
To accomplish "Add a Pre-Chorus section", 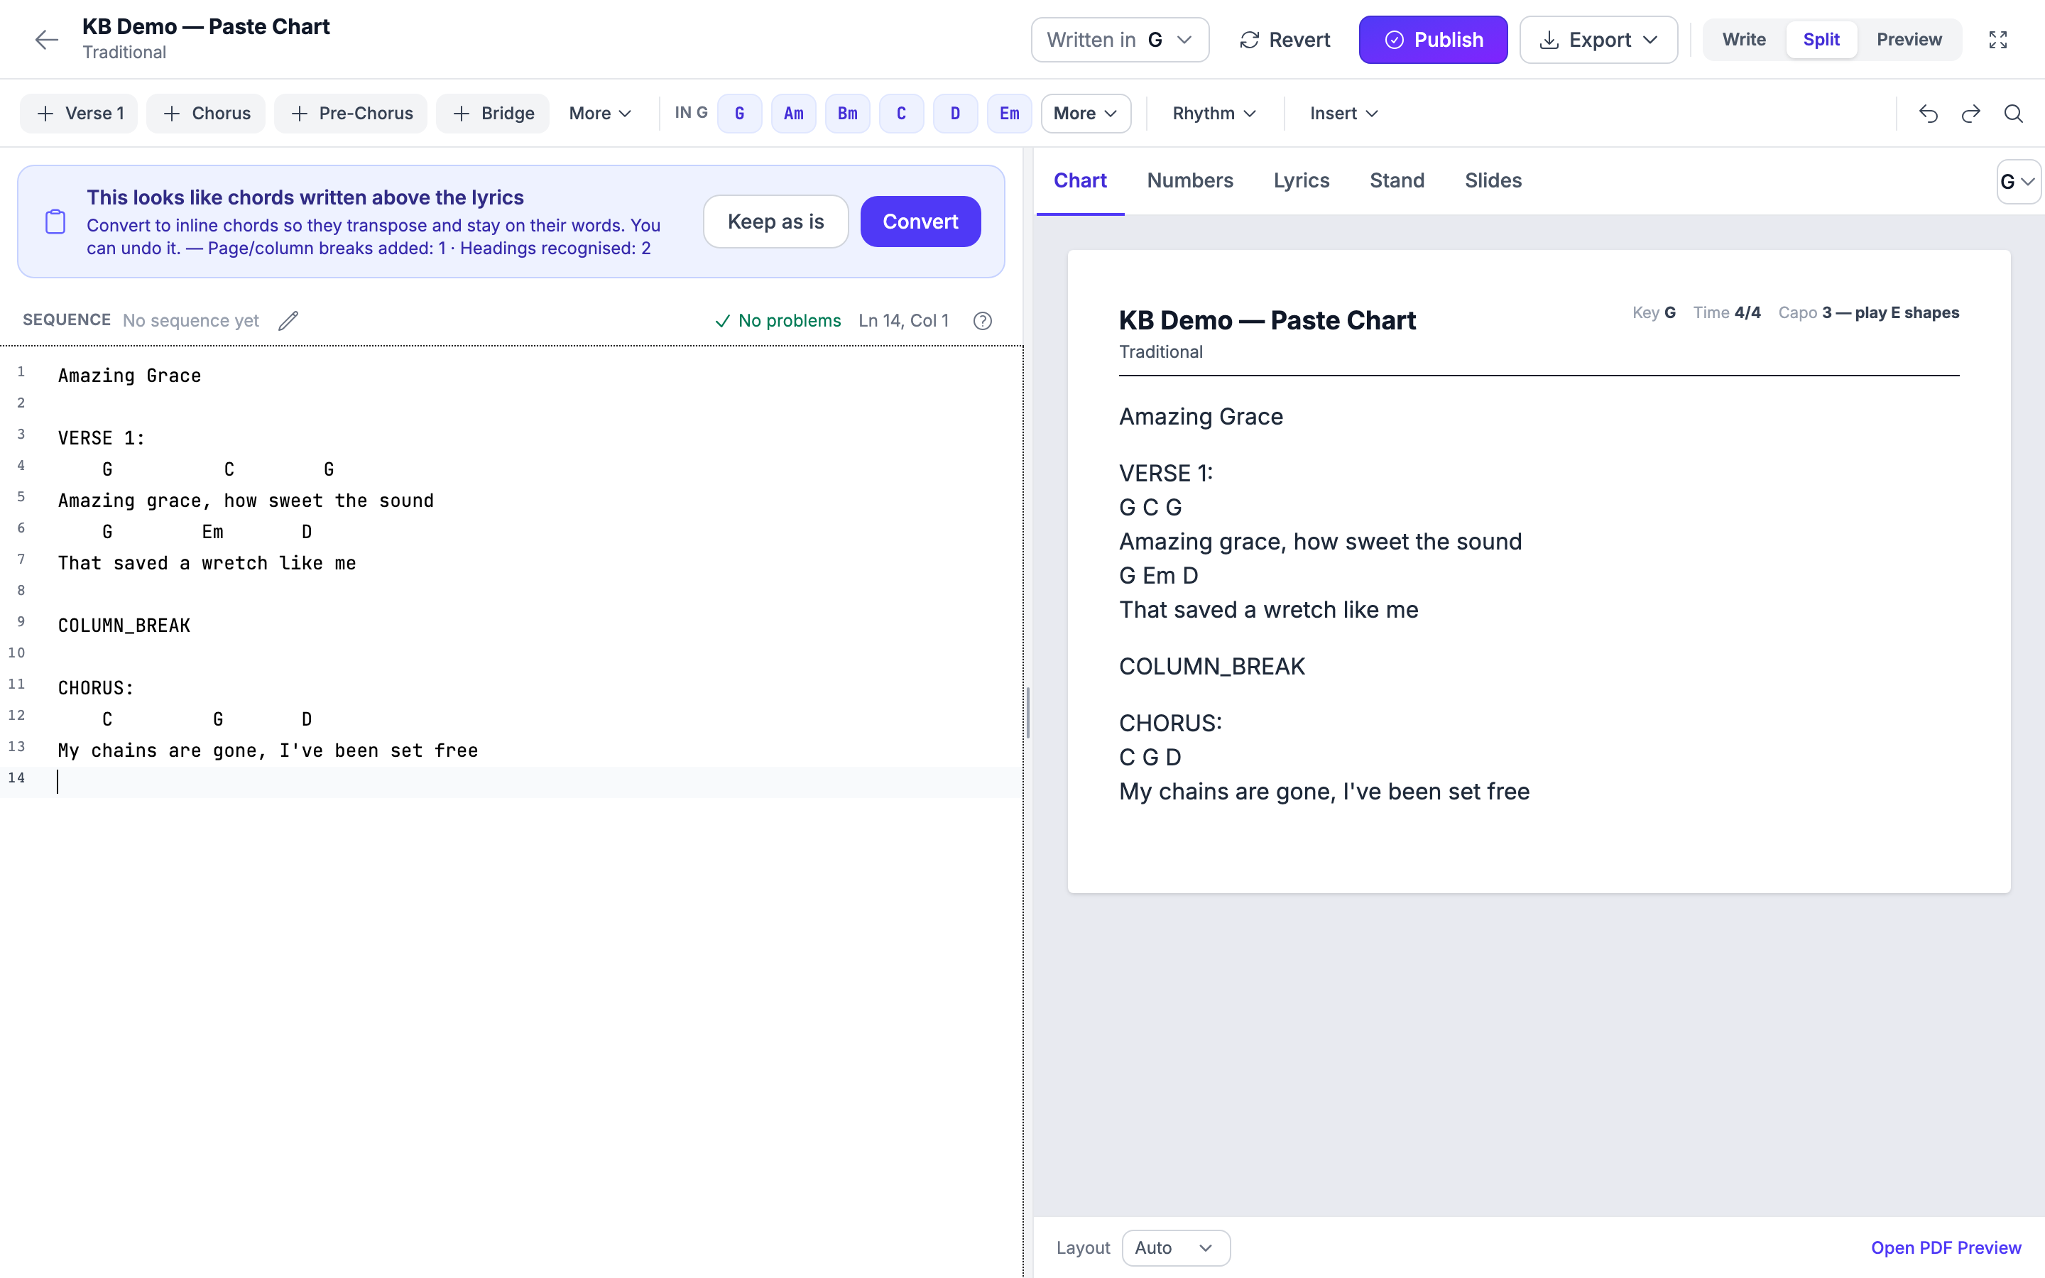I will 351,114.
